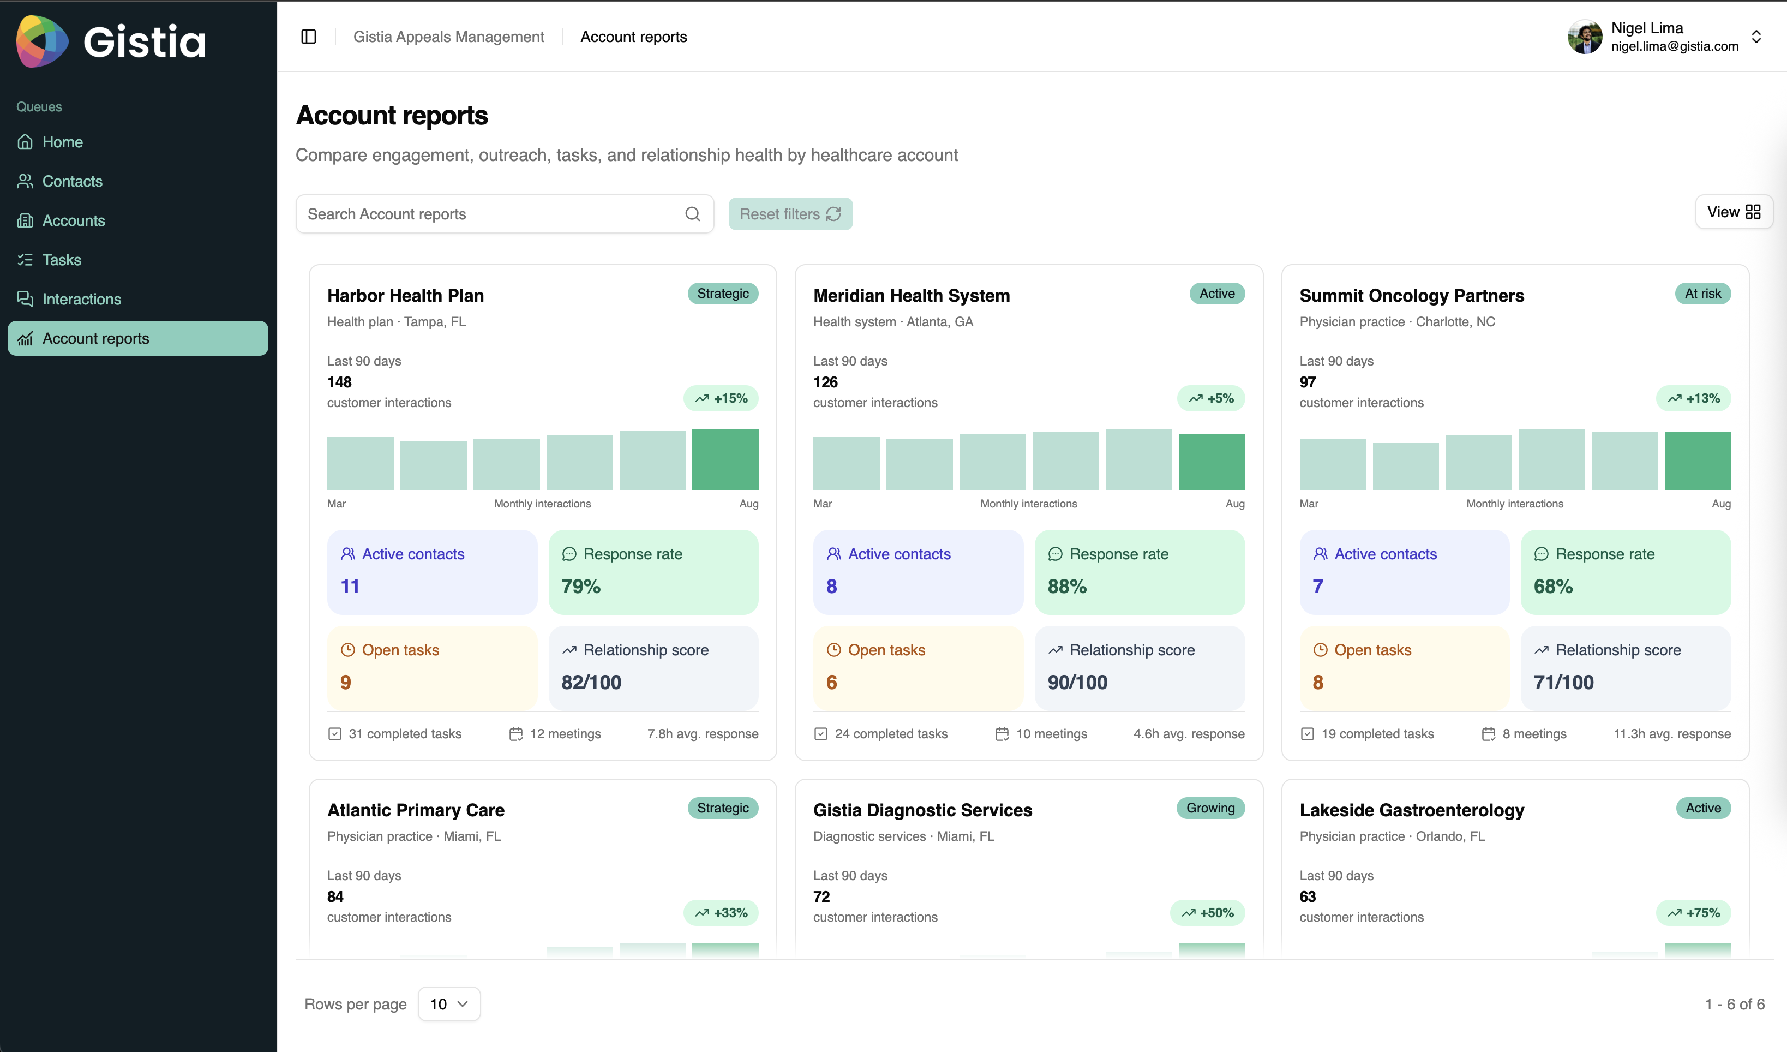Click the Strategic badge on Harbor Health Plan
Image resolution: width=1787 pixels, height=1052 pixels.
[723, 294]
